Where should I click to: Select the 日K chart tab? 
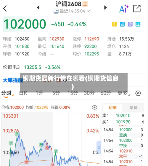pos(23,93)
